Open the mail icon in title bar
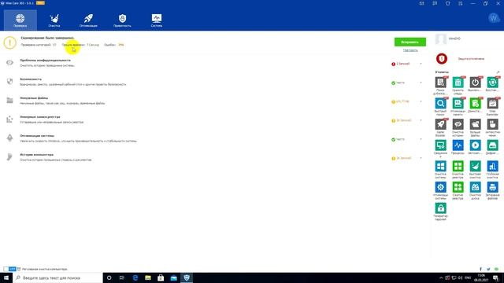The width and height of the screenshot is (504, 283). pyautogui.click(x=422, y=3)
